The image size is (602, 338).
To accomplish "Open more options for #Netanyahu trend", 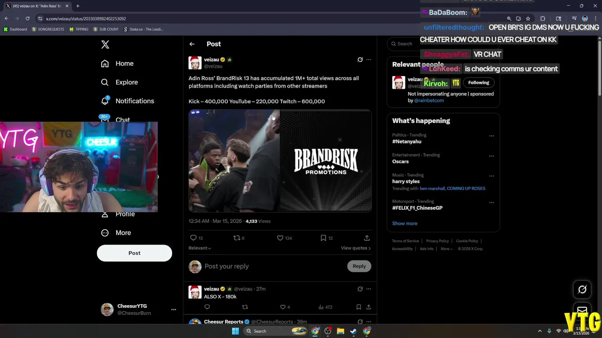I will 491,136.
